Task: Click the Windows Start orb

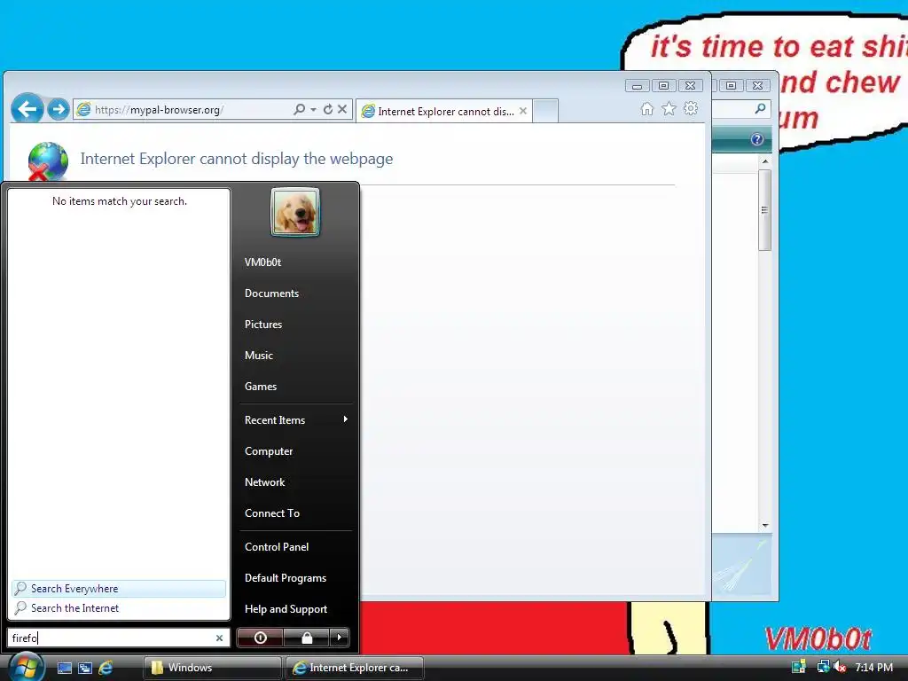Action: pos(26,666)
